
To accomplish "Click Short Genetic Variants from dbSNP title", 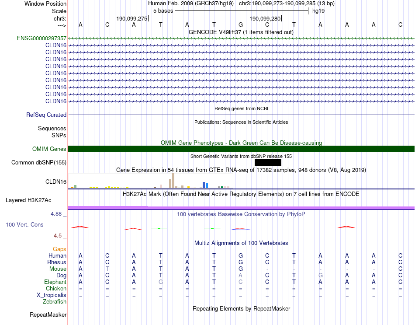I will click(x=241, y=156).
